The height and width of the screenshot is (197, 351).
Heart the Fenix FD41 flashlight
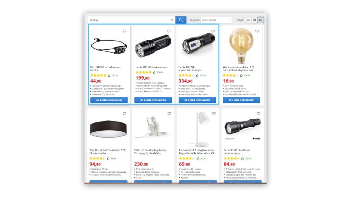pos(258,114)
